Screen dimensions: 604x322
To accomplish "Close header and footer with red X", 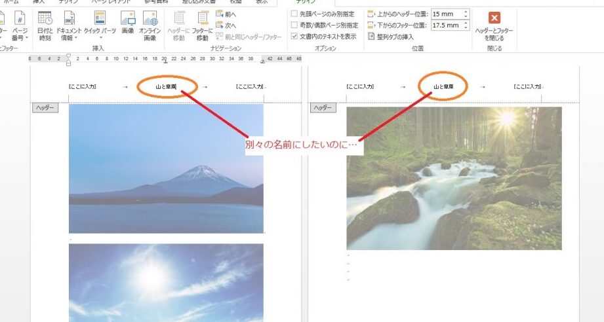I will tap(494, 18).
